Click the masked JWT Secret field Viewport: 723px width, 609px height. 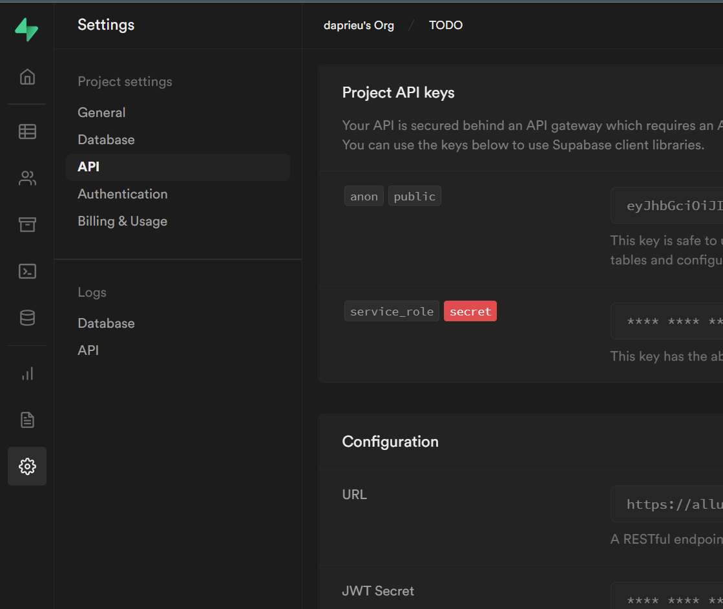[667, 595]
